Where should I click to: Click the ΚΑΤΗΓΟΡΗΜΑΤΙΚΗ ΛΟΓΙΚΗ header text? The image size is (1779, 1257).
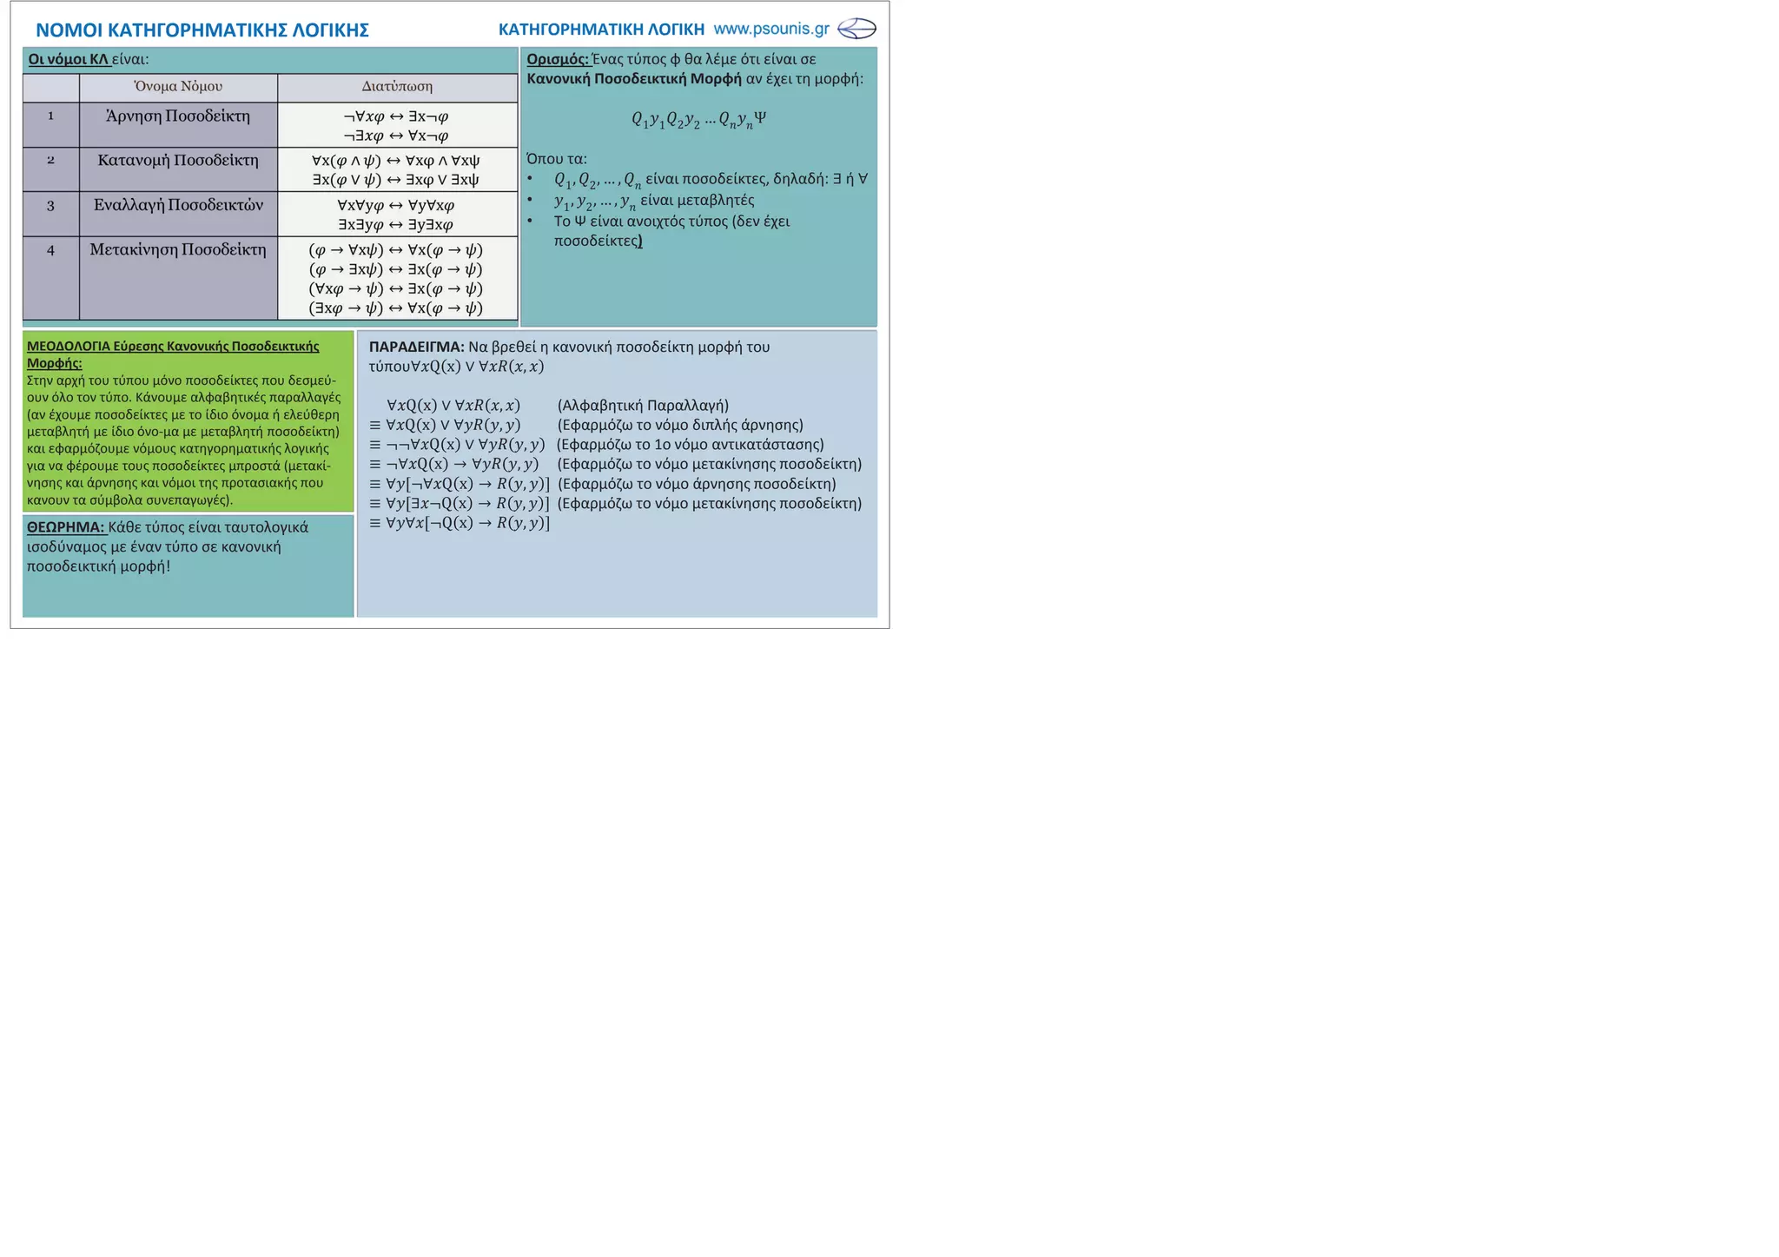(x=601, y=30)
